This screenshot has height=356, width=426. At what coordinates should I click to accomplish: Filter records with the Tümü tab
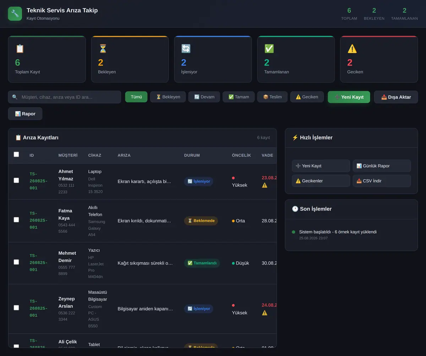point(136,97)
